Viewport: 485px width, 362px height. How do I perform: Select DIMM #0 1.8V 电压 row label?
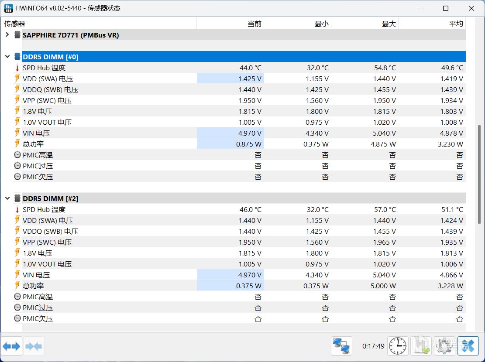tap(37, 111)
